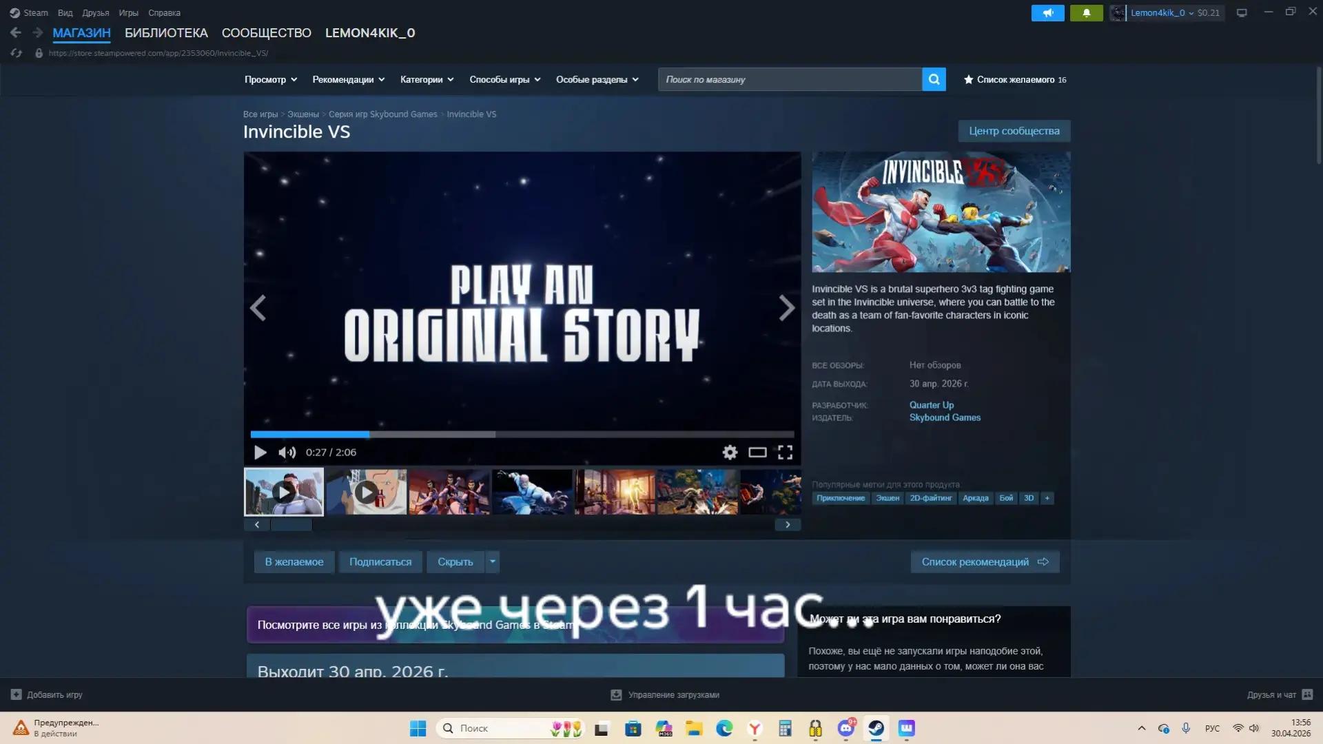Open Discord from the taskbar
This screenshot has width=1323, height=744.
(846, 728)
